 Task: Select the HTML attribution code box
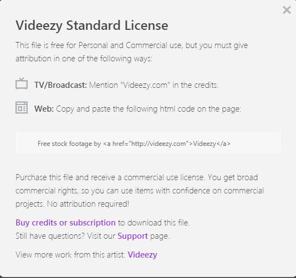(x=148, y=143)
